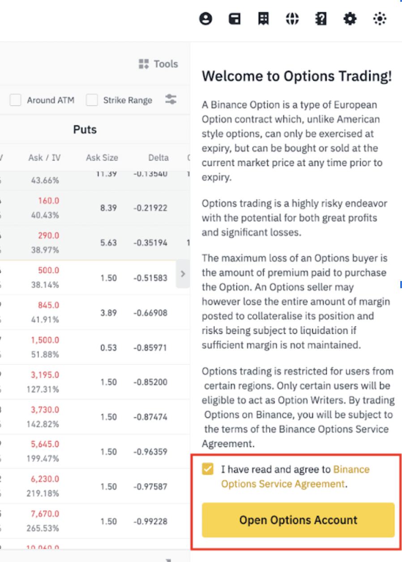This screenshot has height=562, width=402.
Task: Open the orders receipt icon
Action: tap(263, 19)
